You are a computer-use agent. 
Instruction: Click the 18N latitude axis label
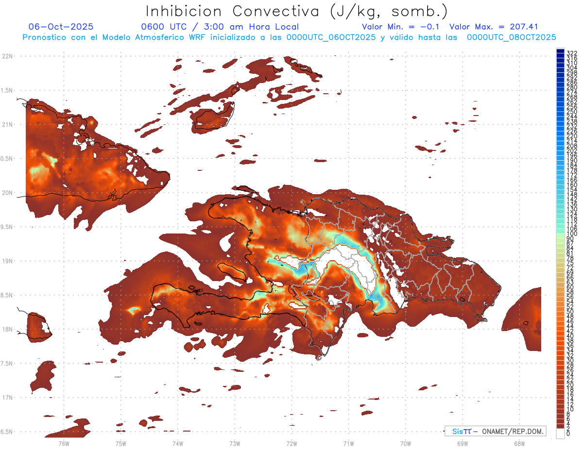7,329
